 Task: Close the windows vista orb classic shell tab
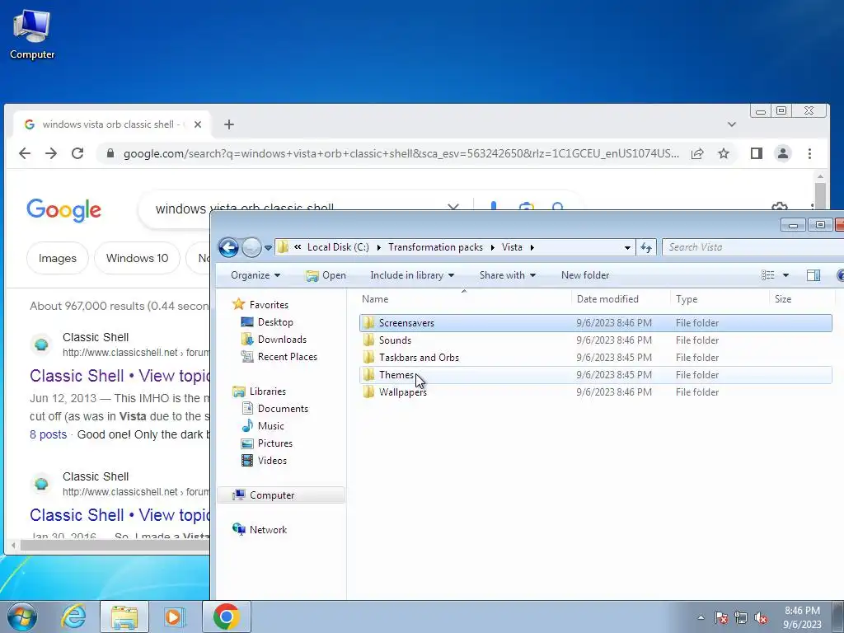198,124
